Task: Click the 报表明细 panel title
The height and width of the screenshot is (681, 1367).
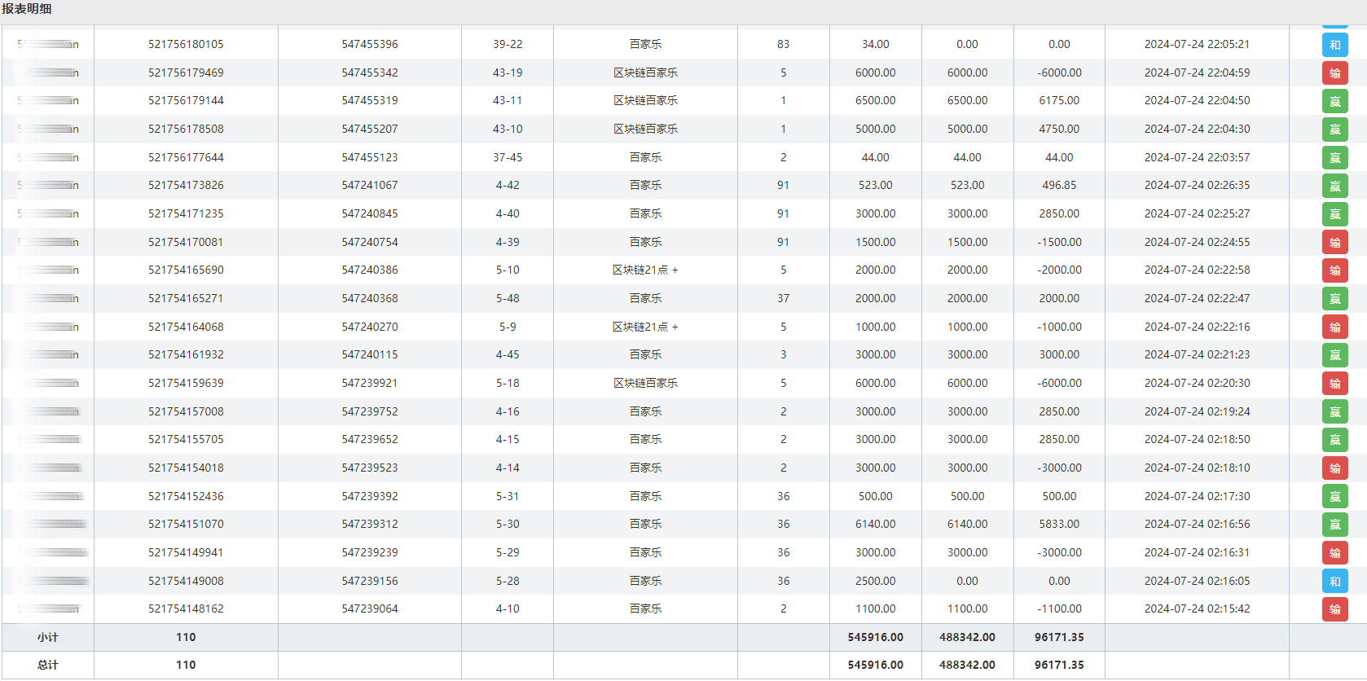Action: pyautogui.click(x=27, y=9)
